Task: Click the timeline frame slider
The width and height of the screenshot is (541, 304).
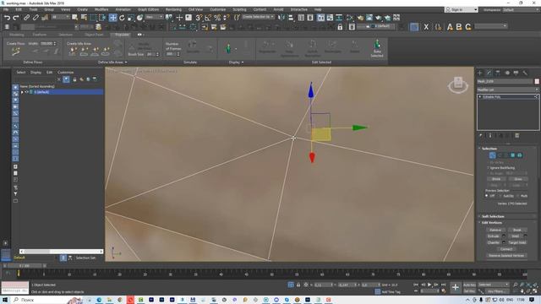Action: pyautogui.click(x=25, y=266)
